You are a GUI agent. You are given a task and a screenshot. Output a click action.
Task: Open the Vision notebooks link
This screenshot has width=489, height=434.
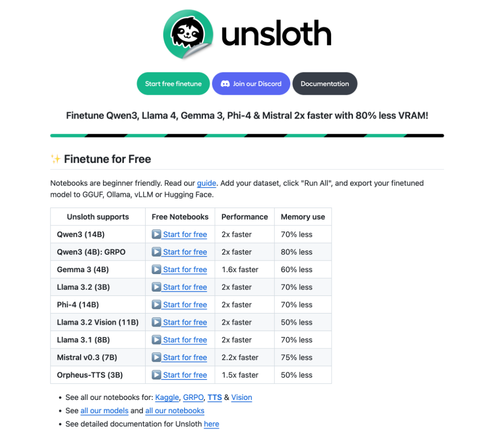[x=241, y=397]
